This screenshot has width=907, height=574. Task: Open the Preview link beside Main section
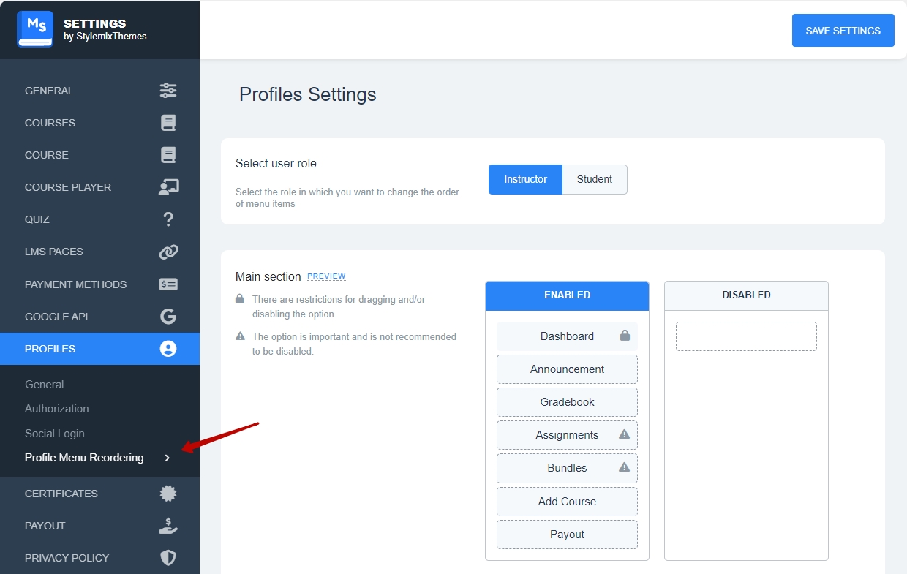coord(326,276)
